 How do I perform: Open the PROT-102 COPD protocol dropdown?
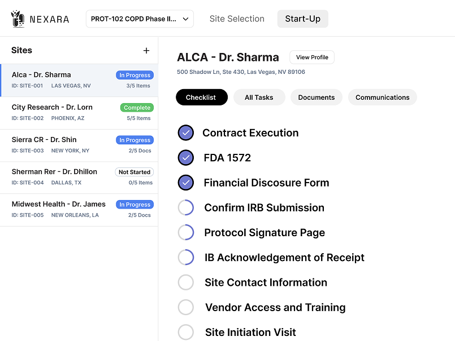click(140, 19)
